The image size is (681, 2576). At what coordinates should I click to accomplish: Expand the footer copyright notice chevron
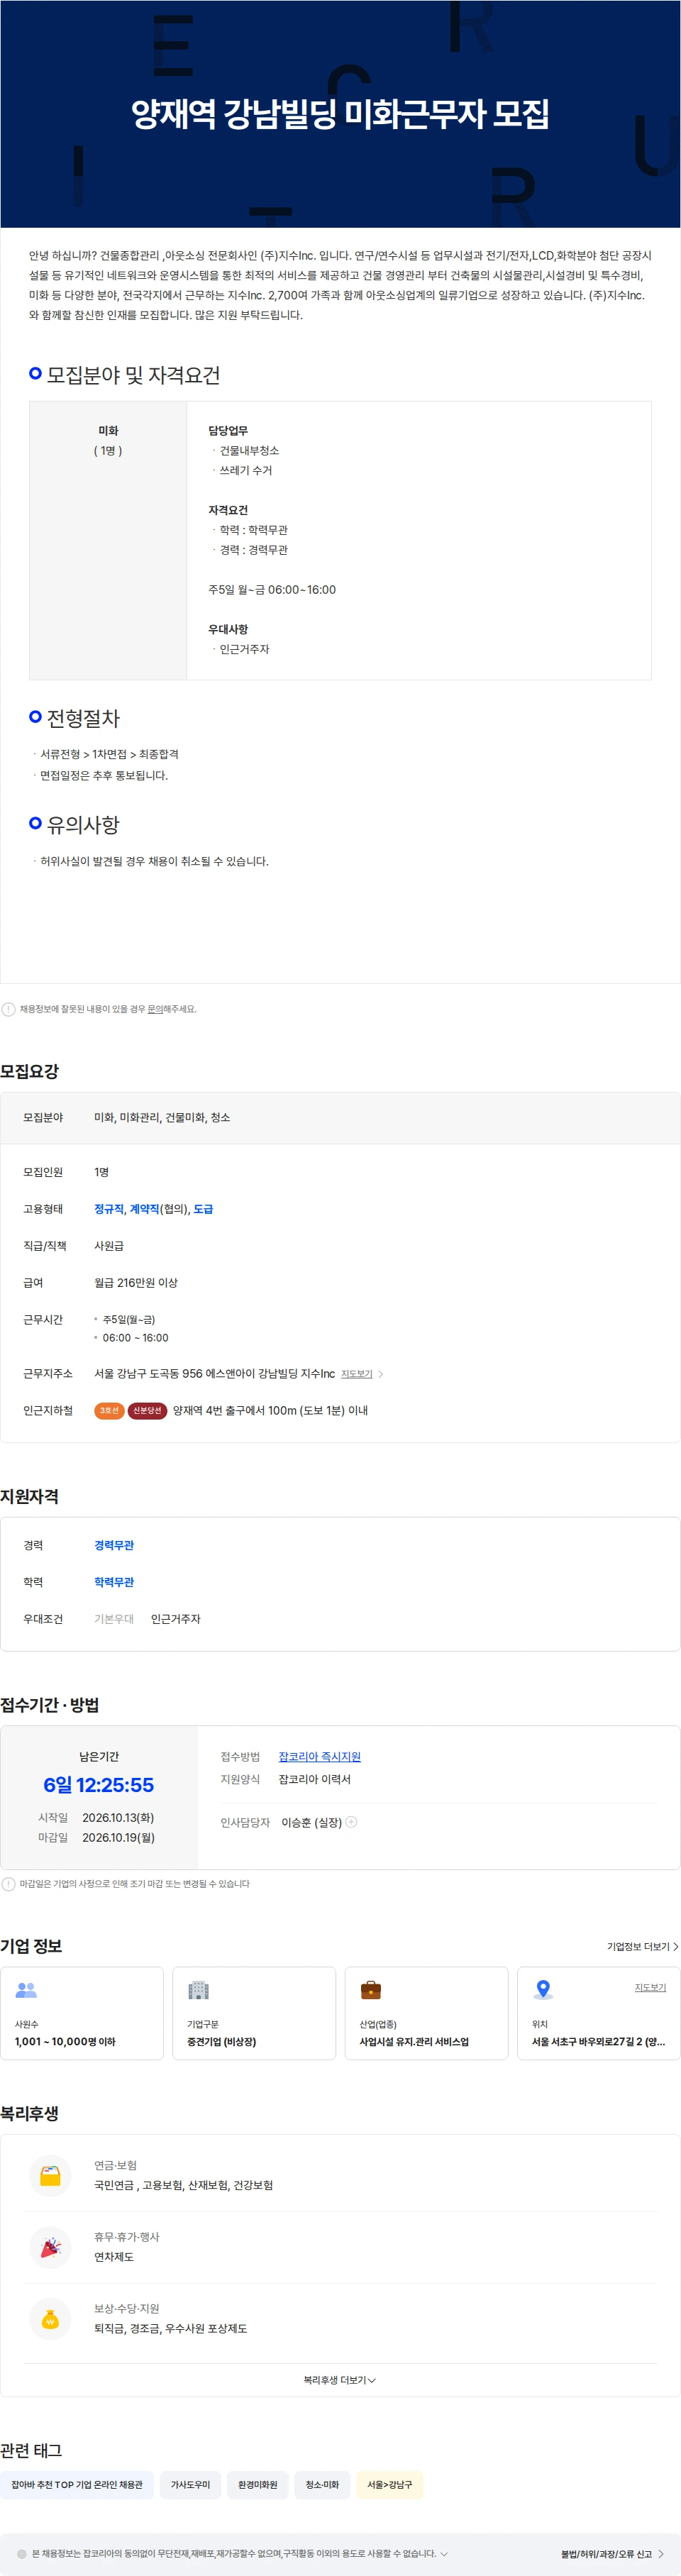444,2553
